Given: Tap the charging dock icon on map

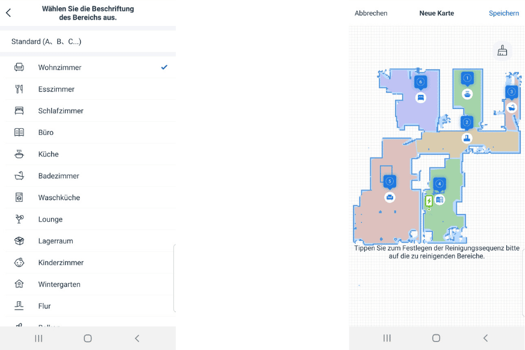Looking at the screenshot, I should [x=429, y=201].
